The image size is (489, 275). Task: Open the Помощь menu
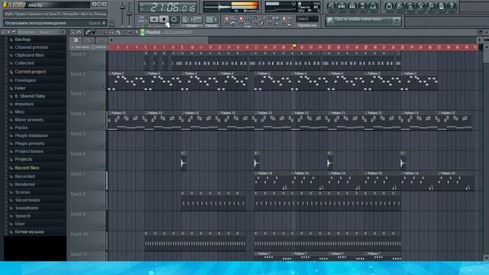100,14
